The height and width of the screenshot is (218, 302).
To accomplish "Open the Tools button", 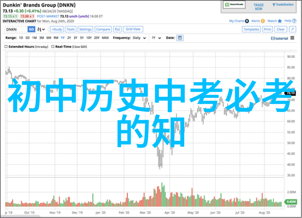I will (x=70, y=30).
